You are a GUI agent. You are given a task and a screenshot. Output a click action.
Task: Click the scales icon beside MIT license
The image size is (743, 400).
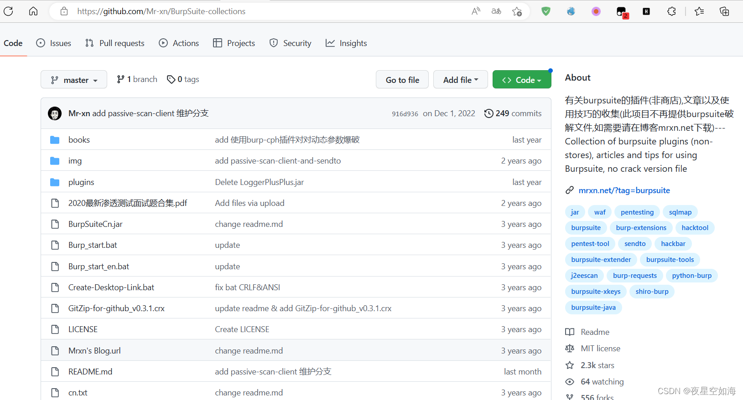pos(570,349)
